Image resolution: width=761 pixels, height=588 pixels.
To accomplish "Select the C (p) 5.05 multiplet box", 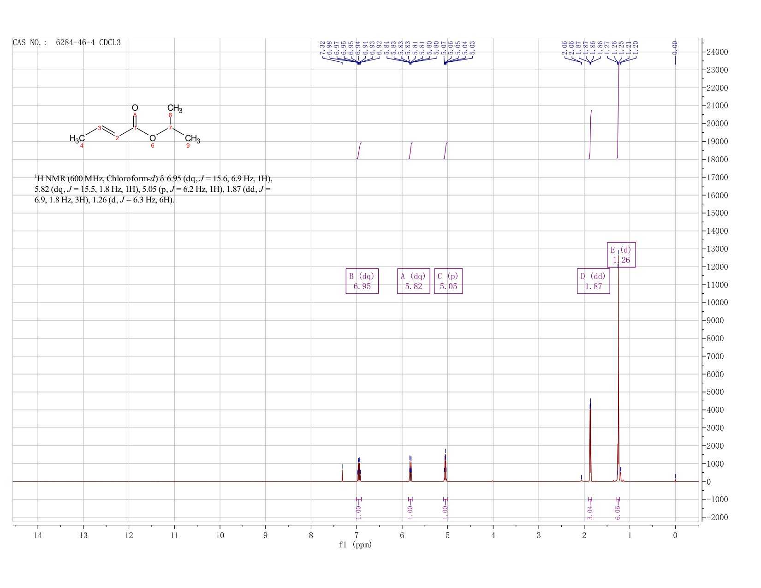I will click(448, 281).
